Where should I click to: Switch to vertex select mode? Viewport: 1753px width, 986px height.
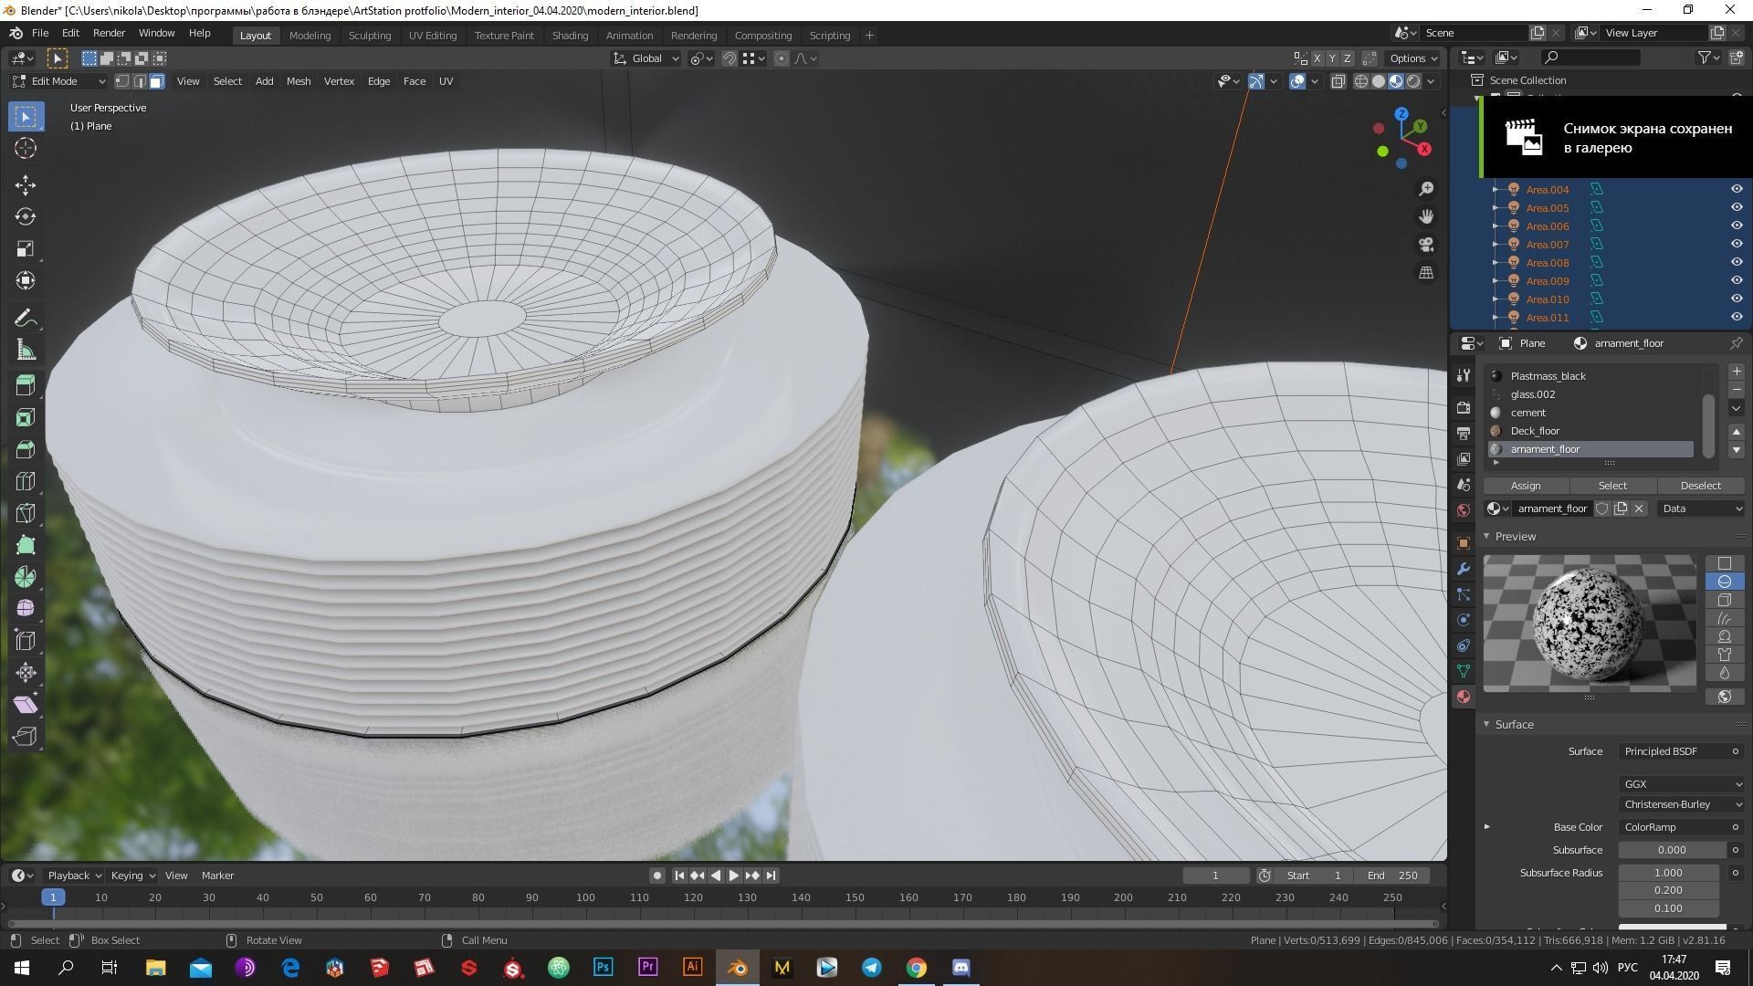tap(122, 81)
